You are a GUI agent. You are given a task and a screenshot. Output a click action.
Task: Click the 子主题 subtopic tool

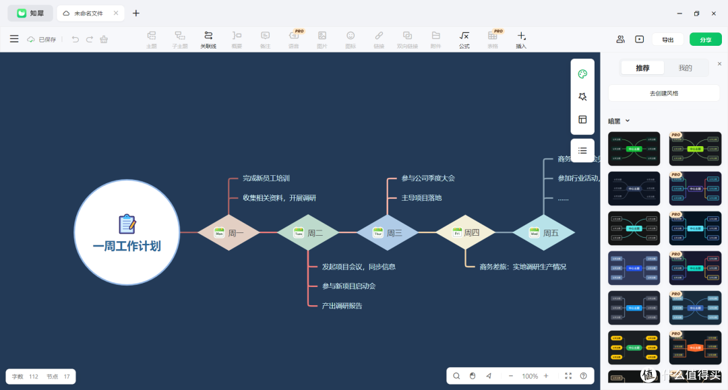click(180, 40)
